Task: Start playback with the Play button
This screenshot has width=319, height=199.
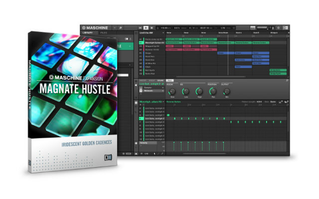Action: click(146, 28)
